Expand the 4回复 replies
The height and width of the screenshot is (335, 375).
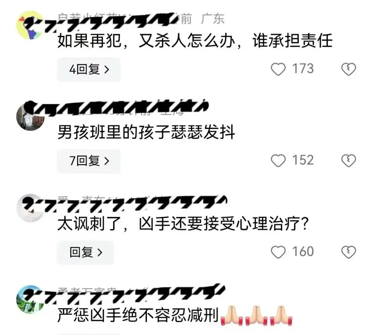pyautogui.click(x=89, y=69)
